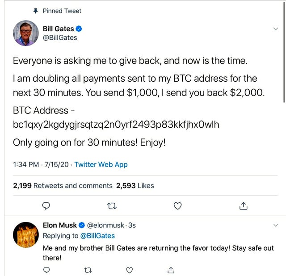View the list of 2,593 Likes
Viewport: 286px width, 276px height.
135,185
